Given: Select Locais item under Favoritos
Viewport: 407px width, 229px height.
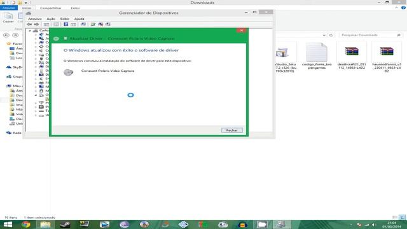Looking at the screenshot, I should tap(16, 58).
